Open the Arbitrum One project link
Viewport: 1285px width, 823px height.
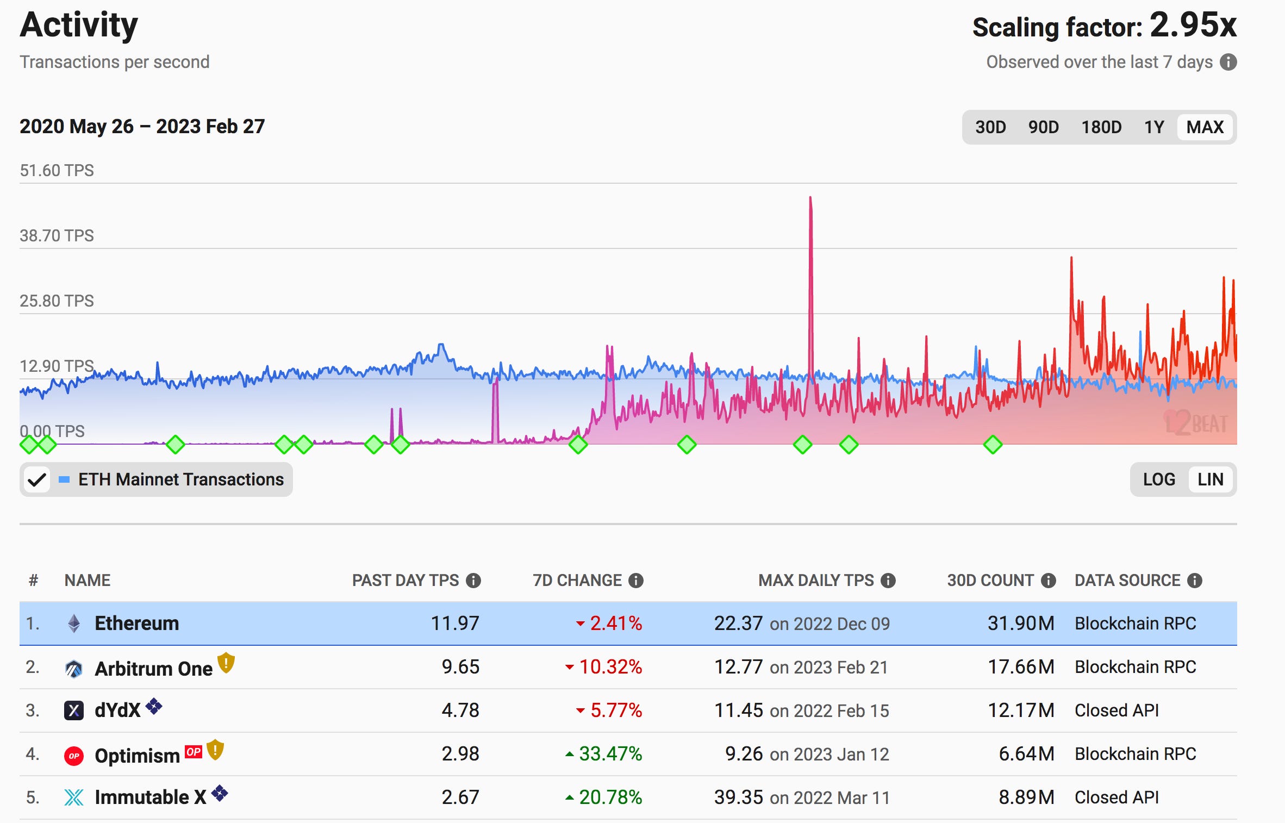153,668
